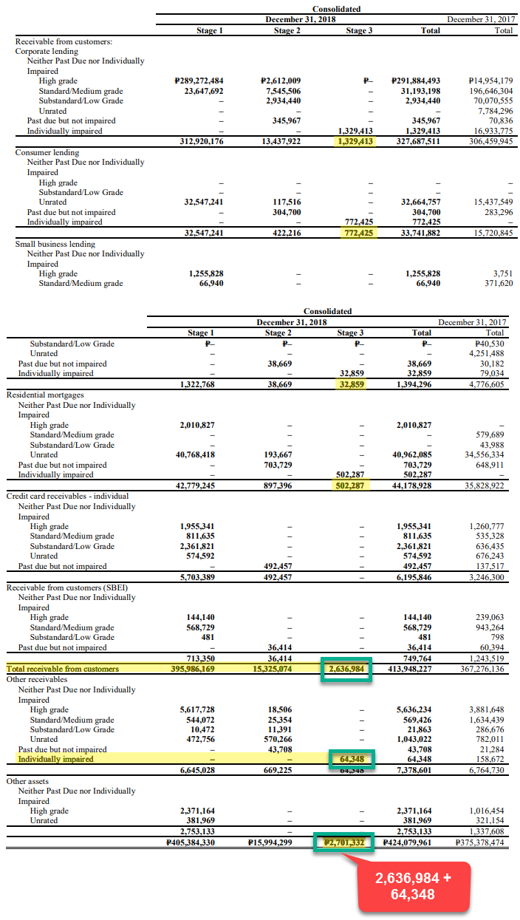Click the 'Receivable from customers (SBEI)' heading
Screen dimensions: 520x920
[x=66, y=587]
